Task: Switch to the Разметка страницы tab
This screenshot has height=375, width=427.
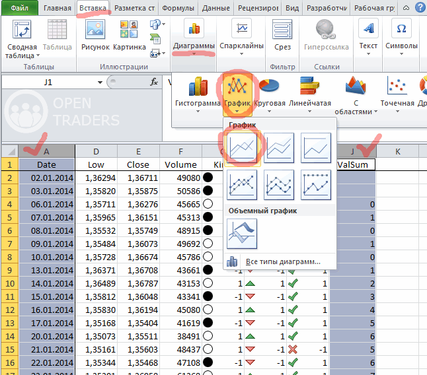Action: pos(135,8)
